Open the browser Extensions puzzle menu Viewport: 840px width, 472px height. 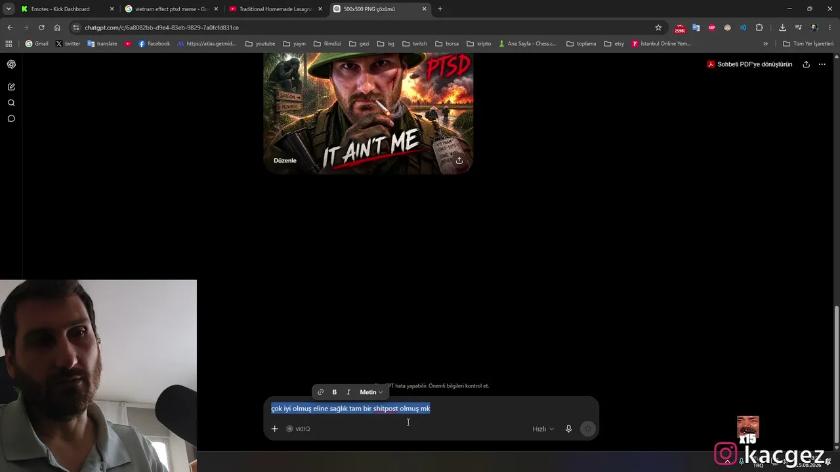tap(759, 28)
